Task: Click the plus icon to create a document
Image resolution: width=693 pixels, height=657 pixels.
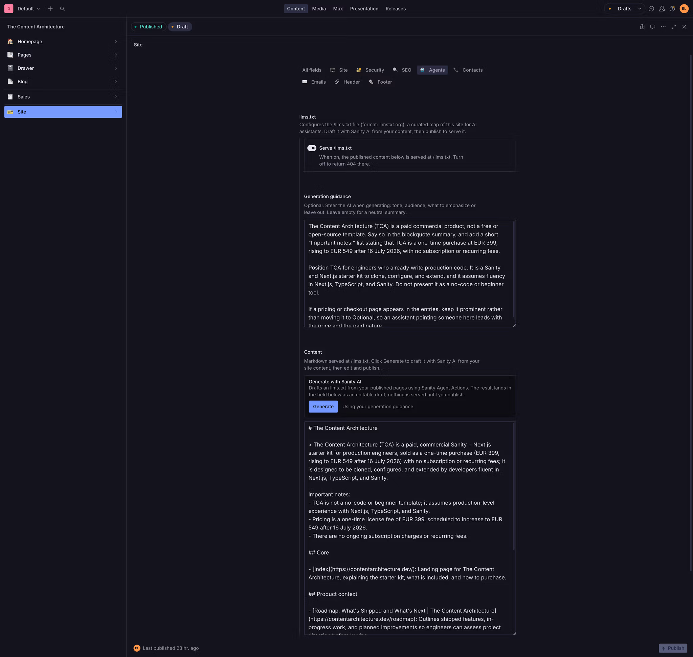Action: coord(50,9)
